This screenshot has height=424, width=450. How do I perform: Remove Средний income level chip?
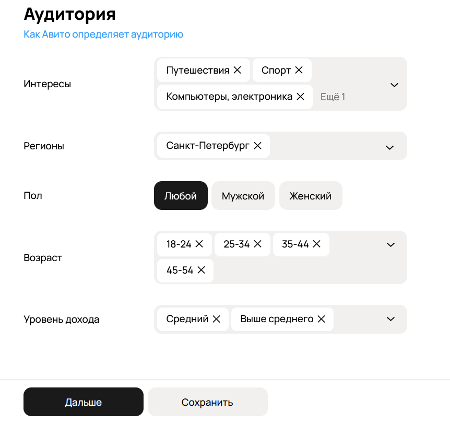(x=216, y=319)
